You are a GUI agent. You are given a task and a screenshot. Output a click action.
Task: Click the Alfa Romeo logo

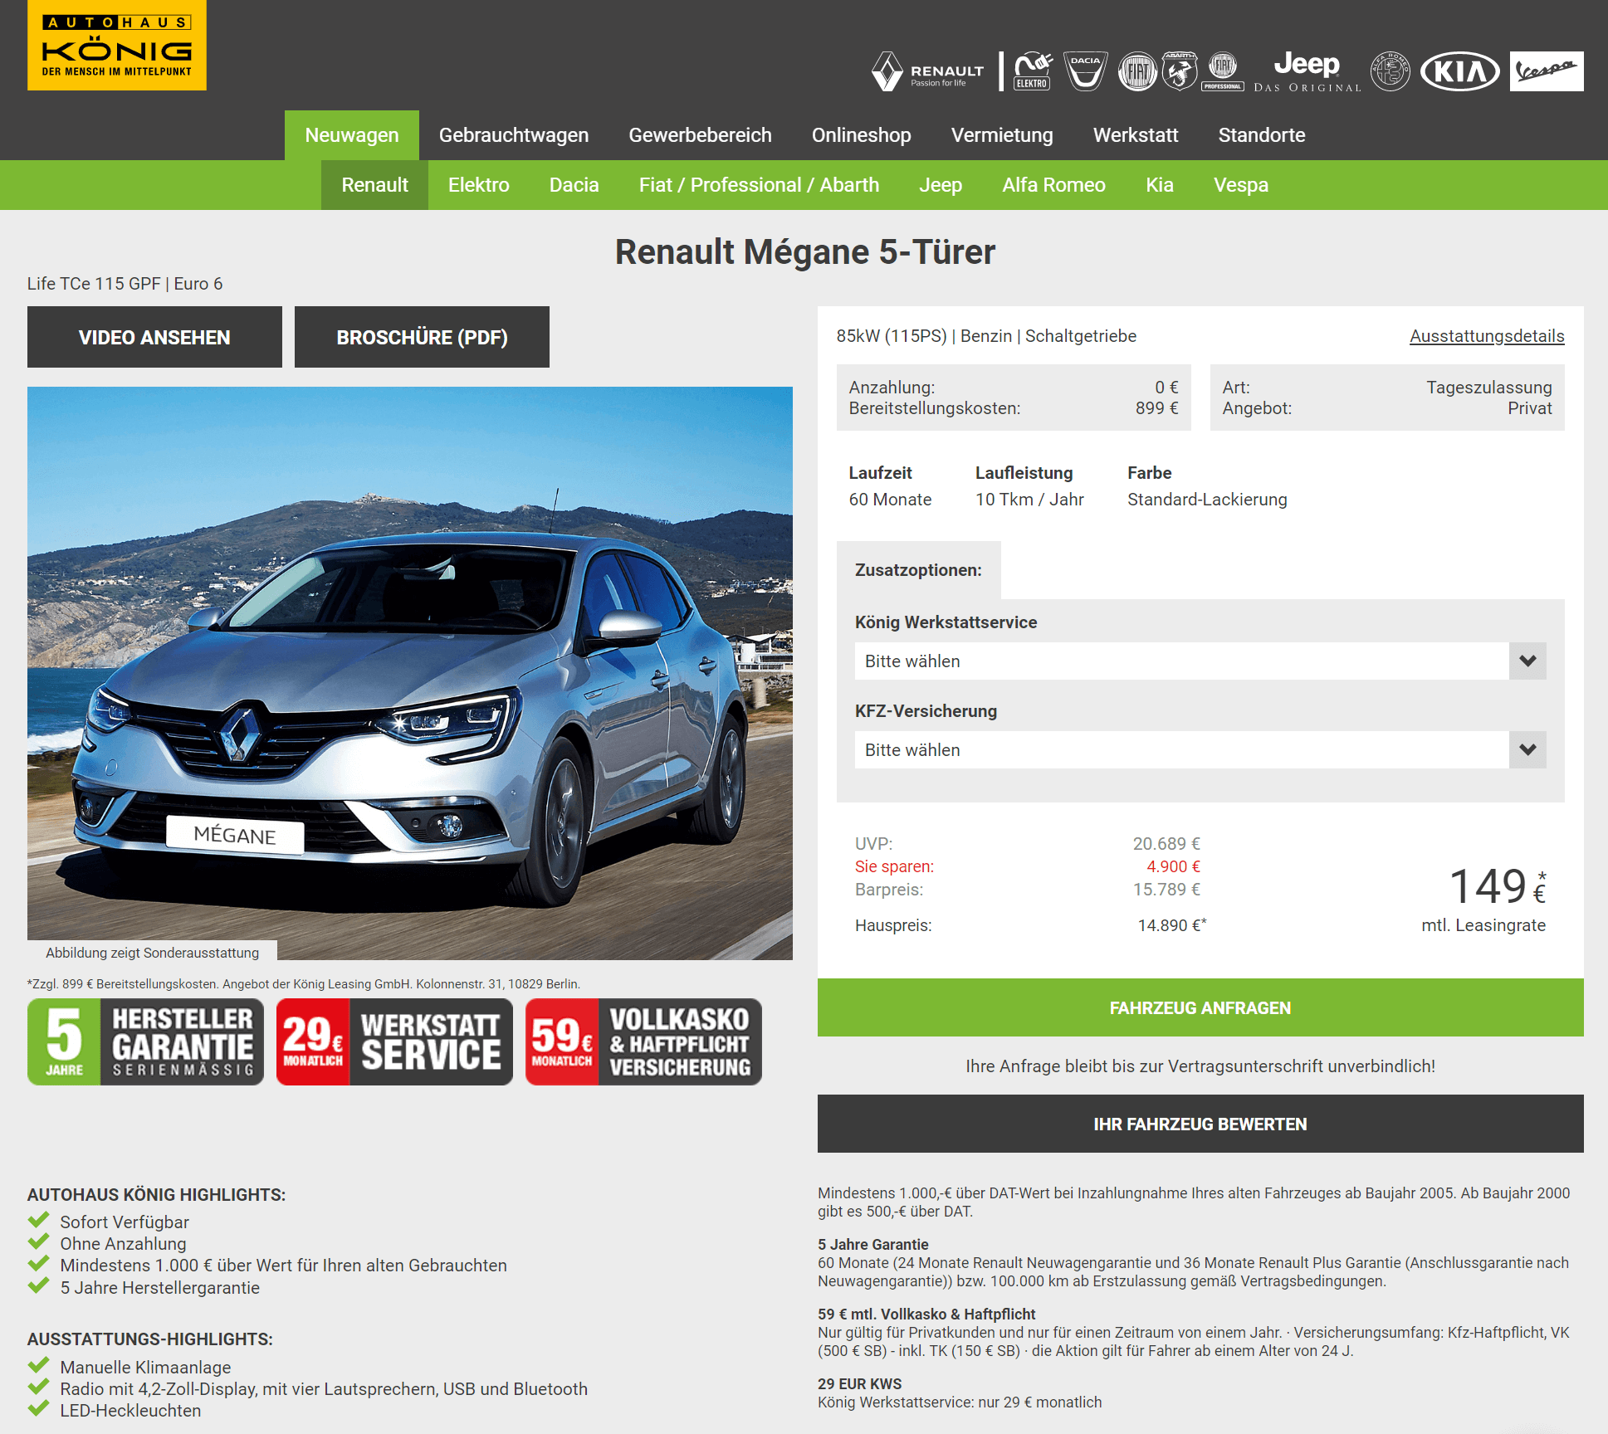pos(1390,71)
